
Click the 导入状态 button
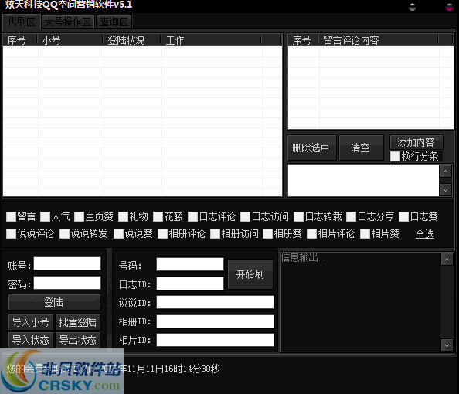tap(31, 340)
